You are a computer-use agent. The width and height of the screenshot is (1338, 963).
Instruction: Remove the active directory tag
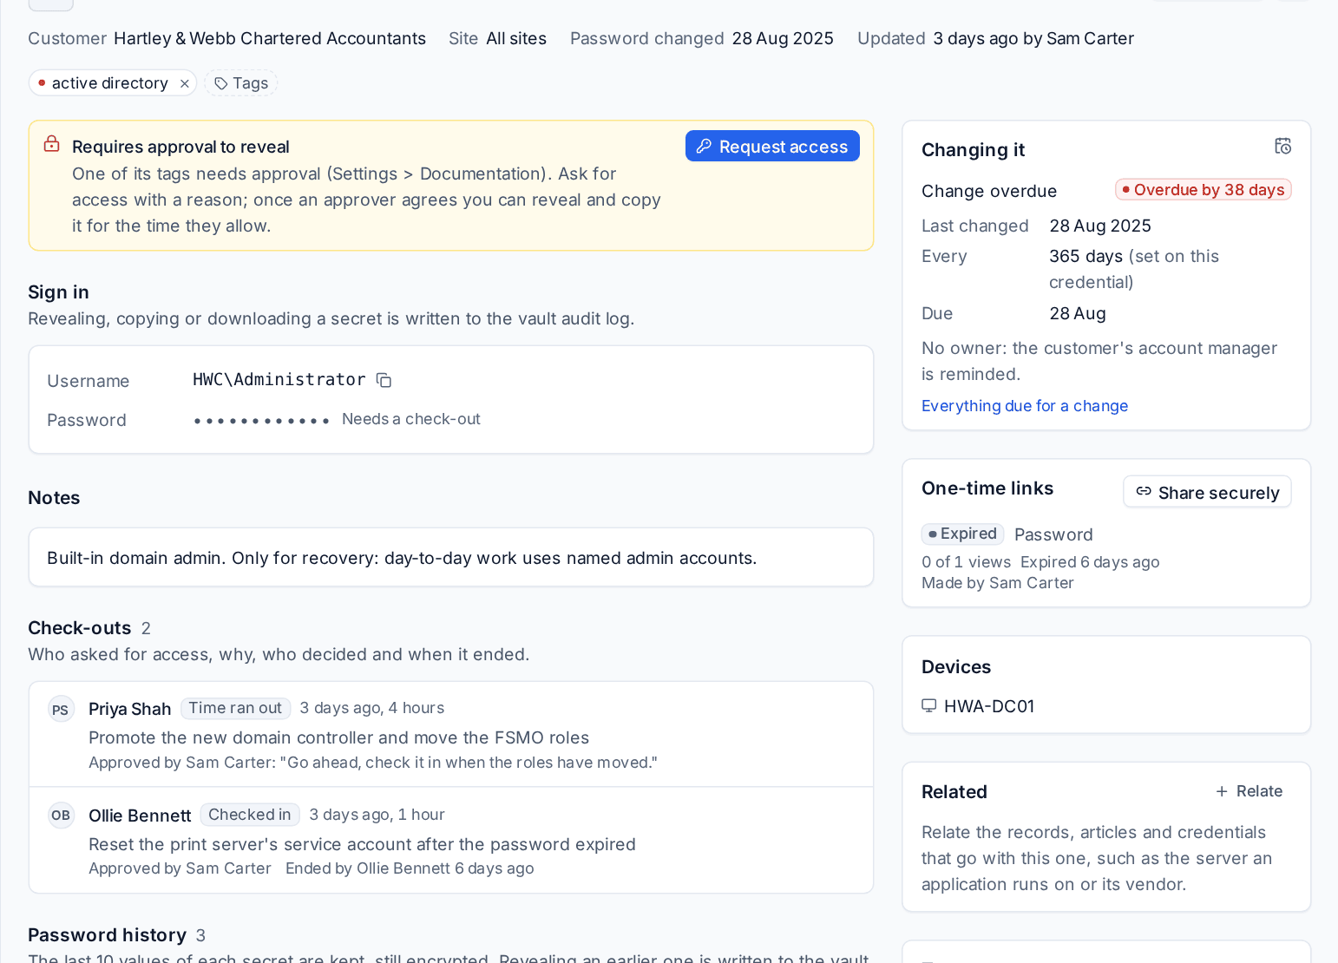click(185, 83)
